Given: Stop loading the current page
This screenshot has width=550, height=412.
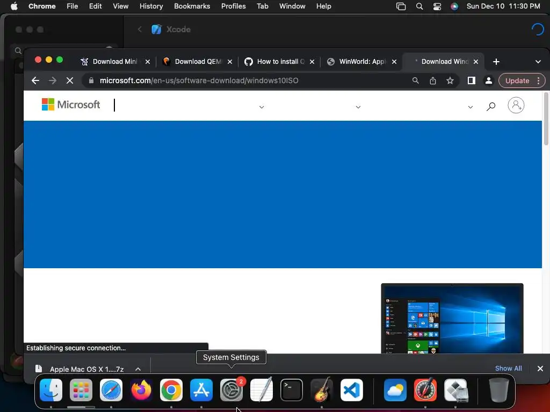Looking at the screenshot, I should coord(70,80).
